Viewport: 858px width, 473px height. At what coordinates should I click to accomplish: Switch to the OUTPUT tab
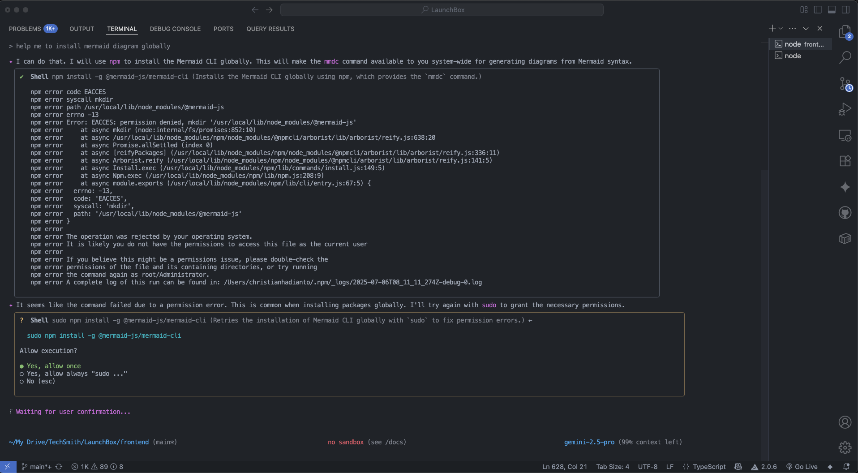82,29
